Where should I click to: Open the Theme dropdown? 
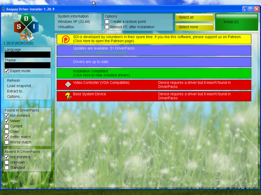[x=27, y=65]
